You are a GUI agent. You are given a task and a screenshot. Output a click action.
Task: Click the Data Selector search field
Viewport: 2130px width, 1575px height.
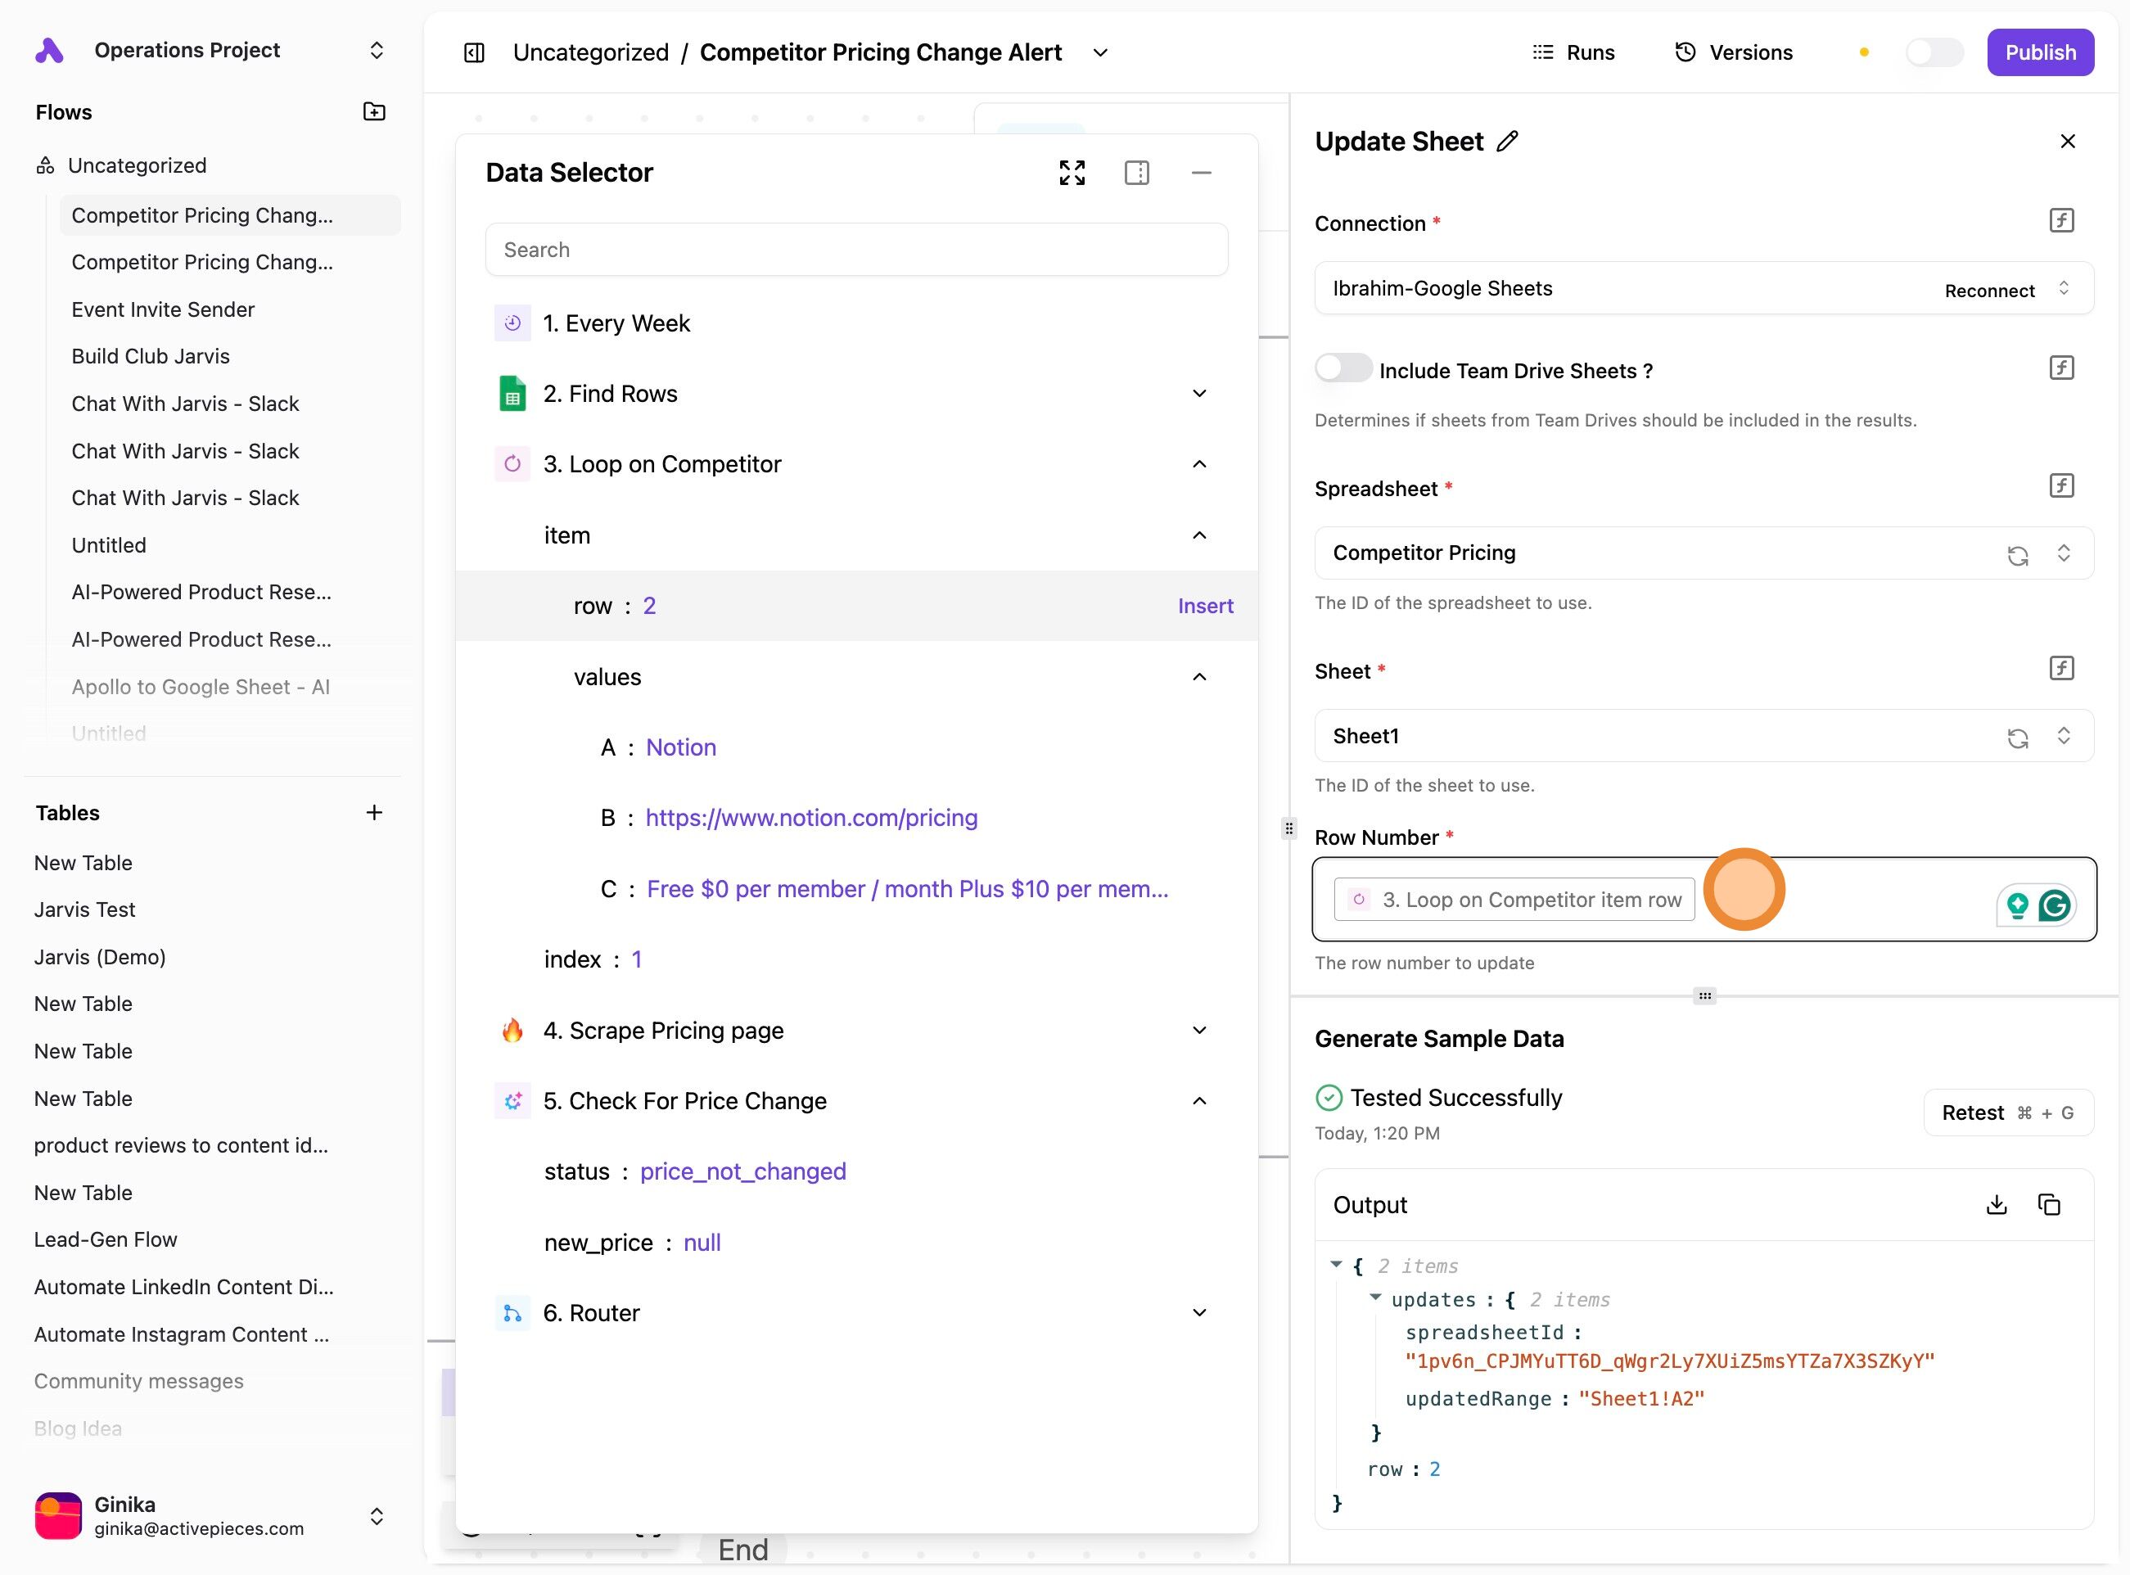tap(855, 250)
